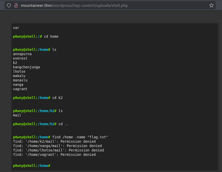This screenshot has height=172, width=222.
Task: Click the '/home/nanga/mail' permission denied line
Action: click(57, 146)
